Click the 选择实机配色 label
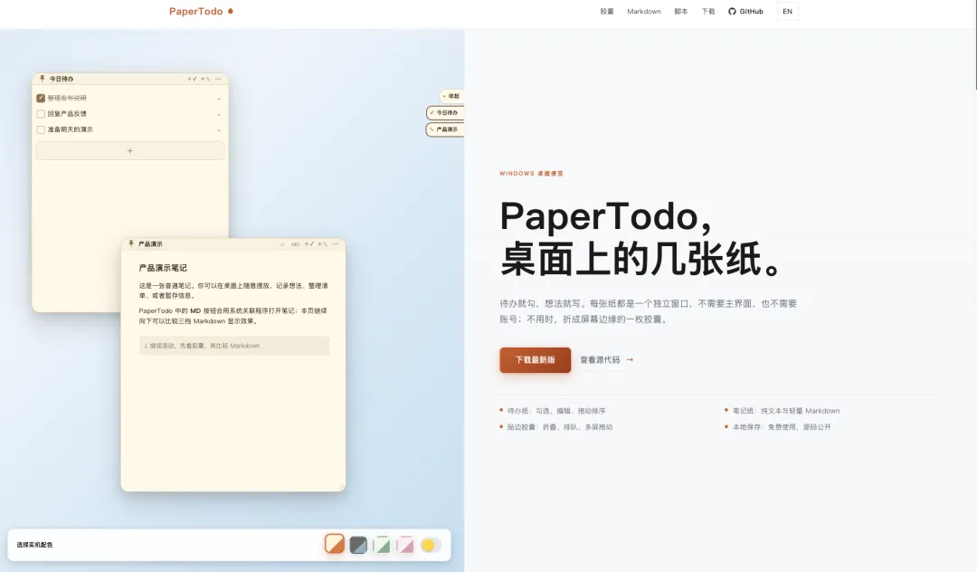This screenshot has height=572, width=977. tap(35, 545)
